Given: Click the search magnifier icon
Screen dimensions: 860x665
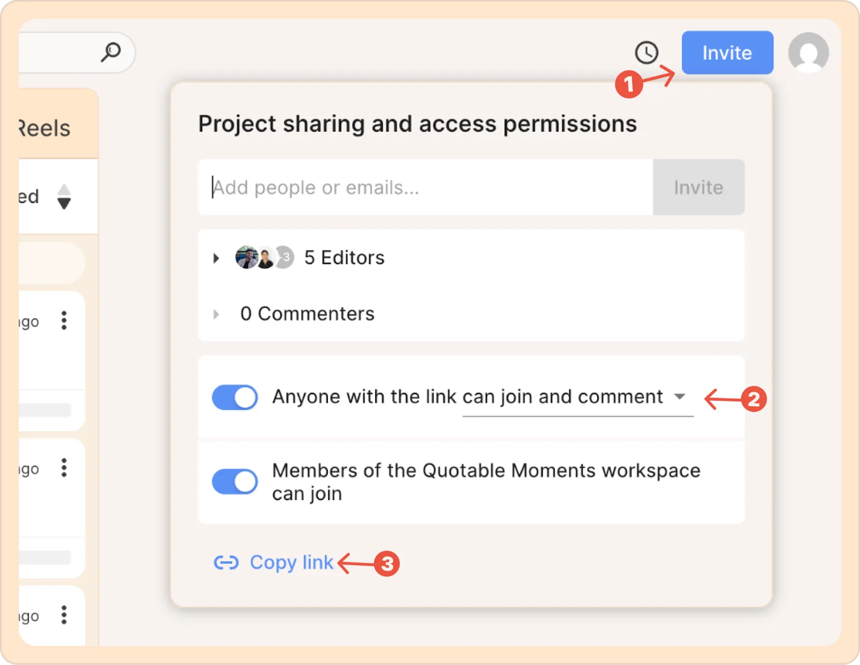Looking at the screenshot, I should pyautogui.click(x=111, y=52).
